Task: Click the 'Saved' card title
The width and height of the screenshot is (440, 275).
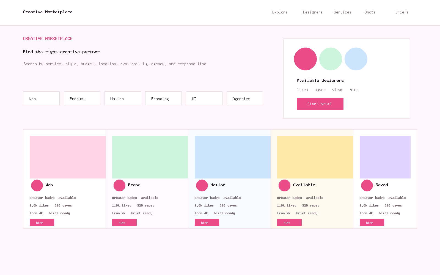Action: (x=382, y=185)
